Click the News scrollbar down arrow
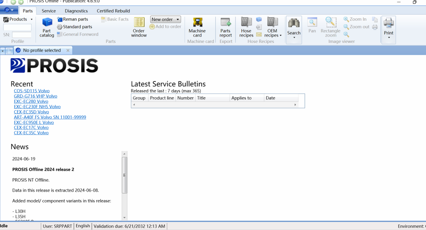 125,218
